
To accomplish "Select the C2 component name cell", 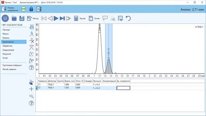I will tap(42, 88).
